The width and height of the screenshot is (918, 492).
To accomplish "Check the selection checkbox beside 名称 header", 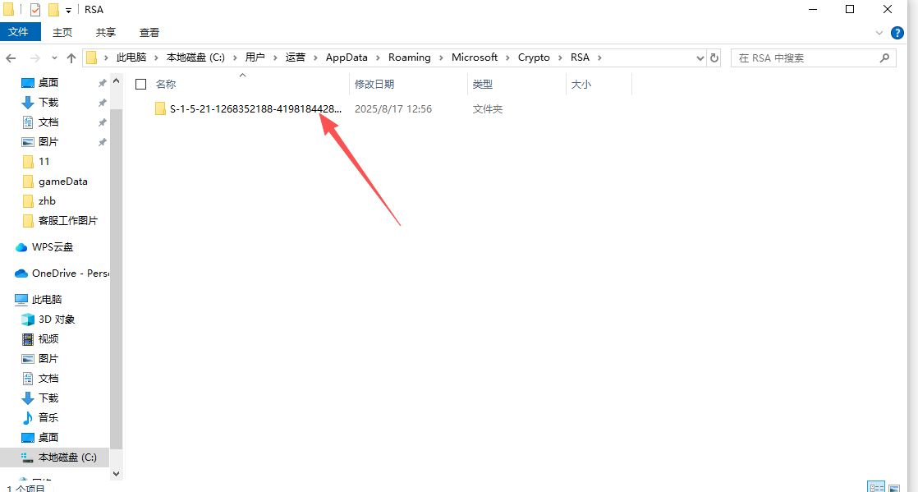I will tap(140, 83).
